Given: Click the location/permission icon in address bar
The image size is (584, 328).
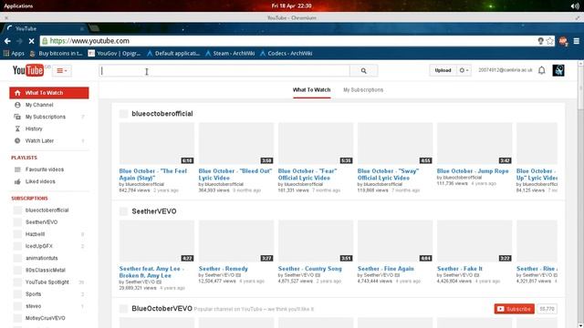Looking at the screenshot, I should tap(540, 41).
